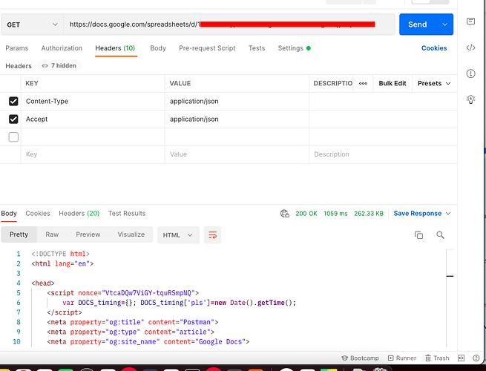Click the response scrollbar marker
The image size is (486, 371).
450,276
